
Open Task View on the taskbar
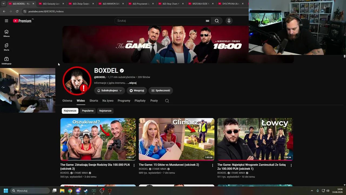[54, 191]
